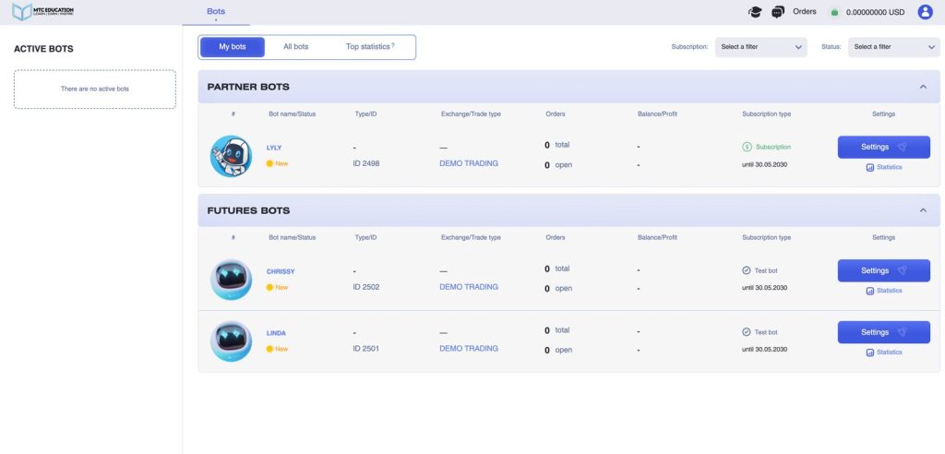Select the My bots tab
Viewport: 945px width, 454px height.
[x=233, y=47]
